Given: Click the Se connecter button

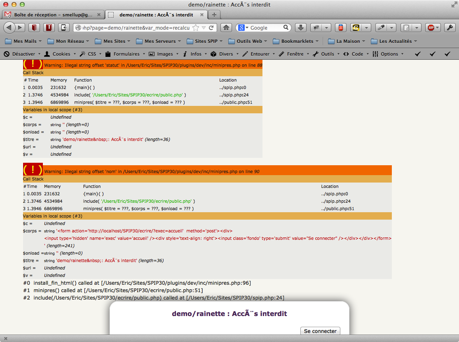Looking at the screenshot, I should [320, 331].
